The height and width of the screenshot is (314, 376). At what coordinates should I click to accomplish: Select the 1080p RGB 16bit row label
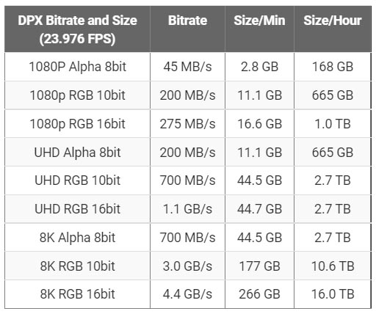[x=77, y=124]
